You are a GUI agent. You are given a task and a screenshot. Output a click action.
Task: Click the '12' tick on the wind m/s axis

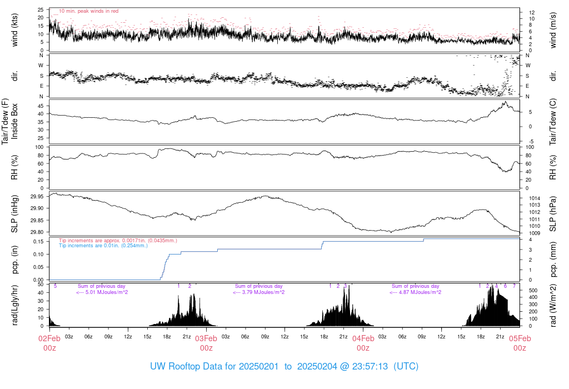pyautogui.click(x=532, y=13)
